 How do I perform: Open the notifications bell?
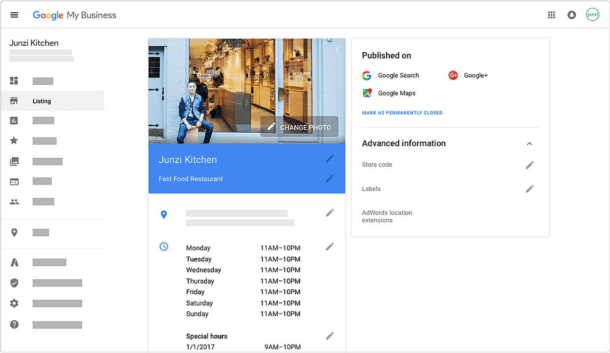572,15
